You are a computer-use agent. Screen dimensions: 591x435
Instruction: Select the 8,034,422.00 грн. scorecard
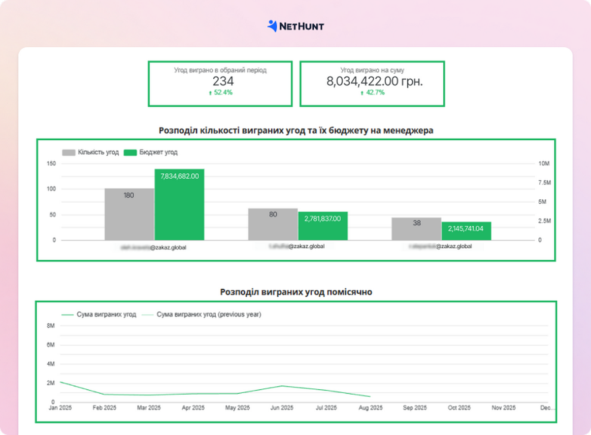click(x=372, y=83)
